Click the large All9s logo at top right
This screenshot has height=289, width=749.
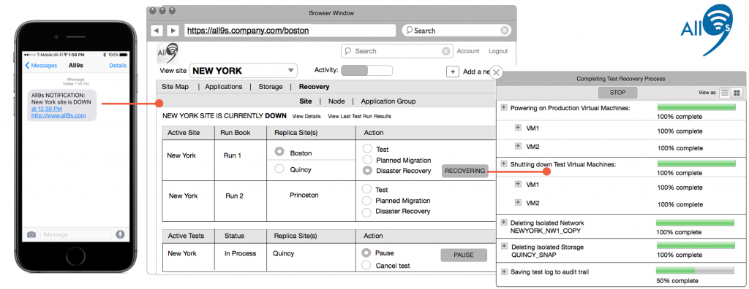pos(707,30)
